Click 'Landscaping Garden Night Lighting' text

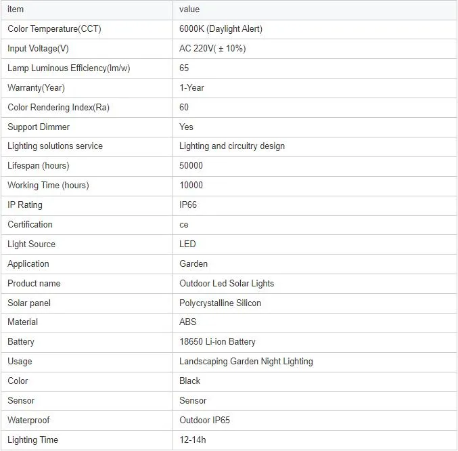[246, 362]
